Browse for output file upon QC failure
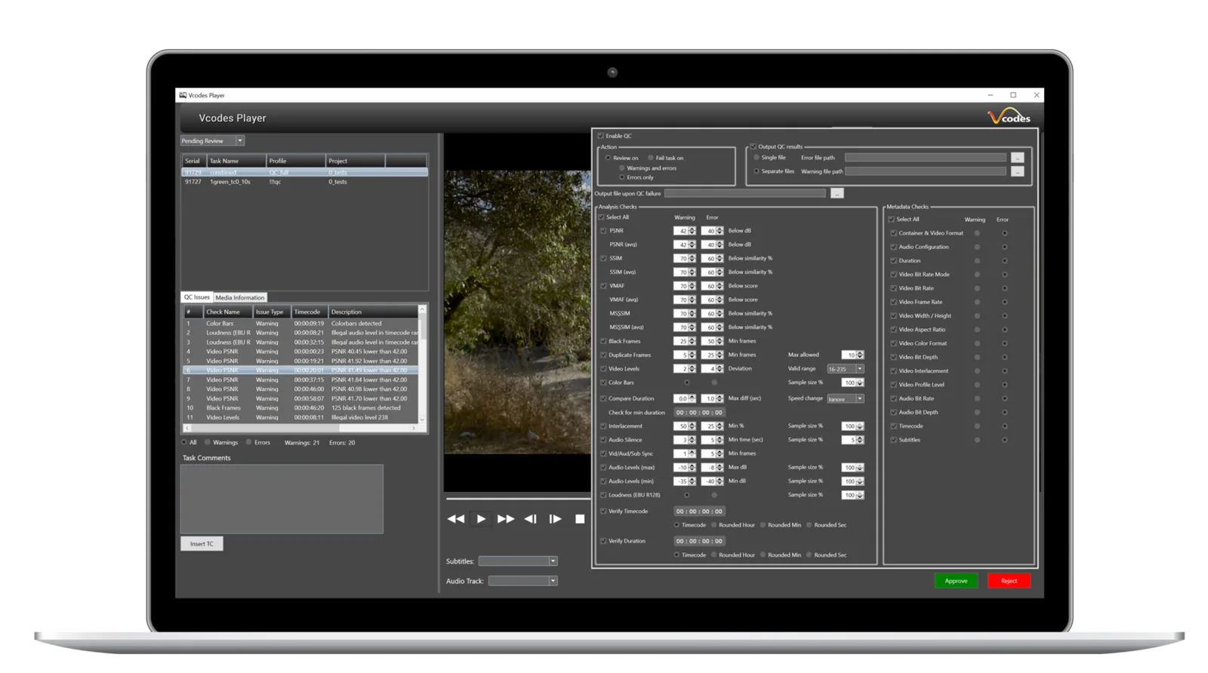The height and width of the screenshot is (673, 1208). click(x=837, y=194)
